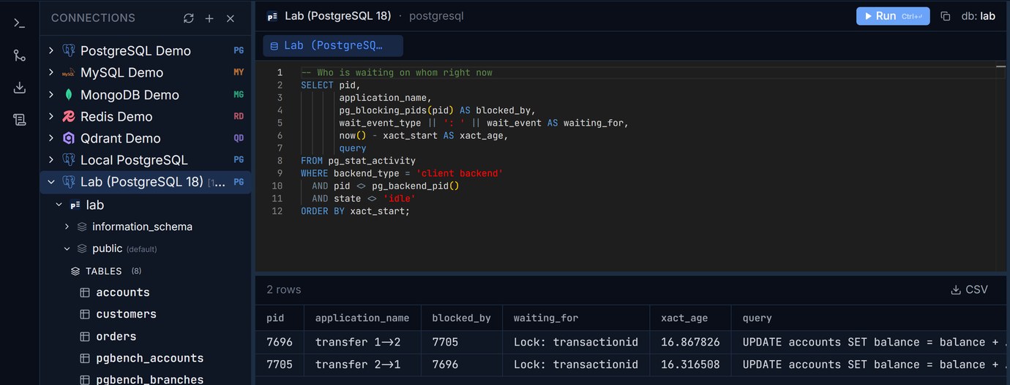Click the PG badge on Local PostgreSQL row
Image resolution: width=1010 pixels, height=385 pixels.
pos(239,160)
